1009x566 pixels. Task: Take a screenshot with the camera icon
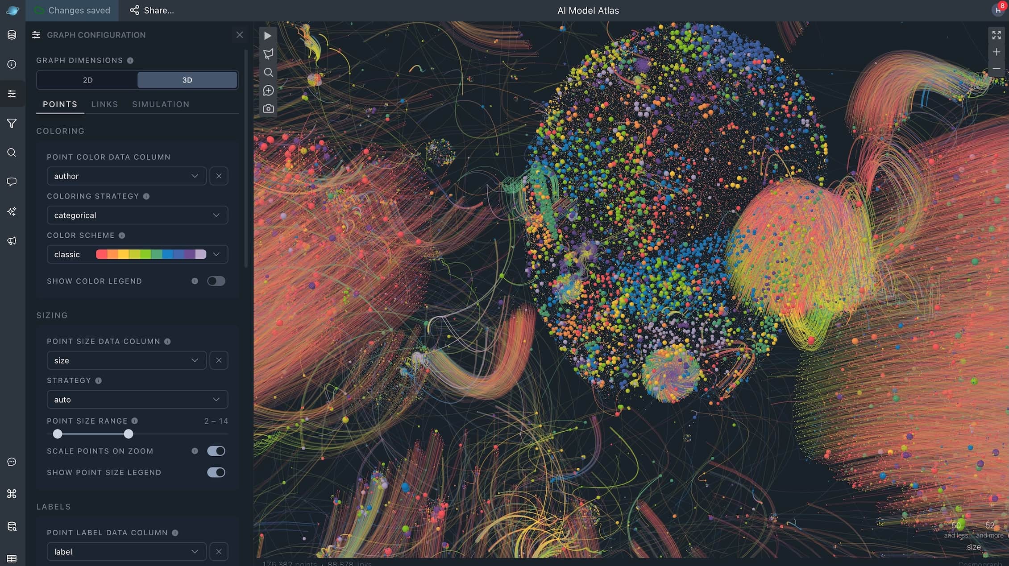[268, 109]
